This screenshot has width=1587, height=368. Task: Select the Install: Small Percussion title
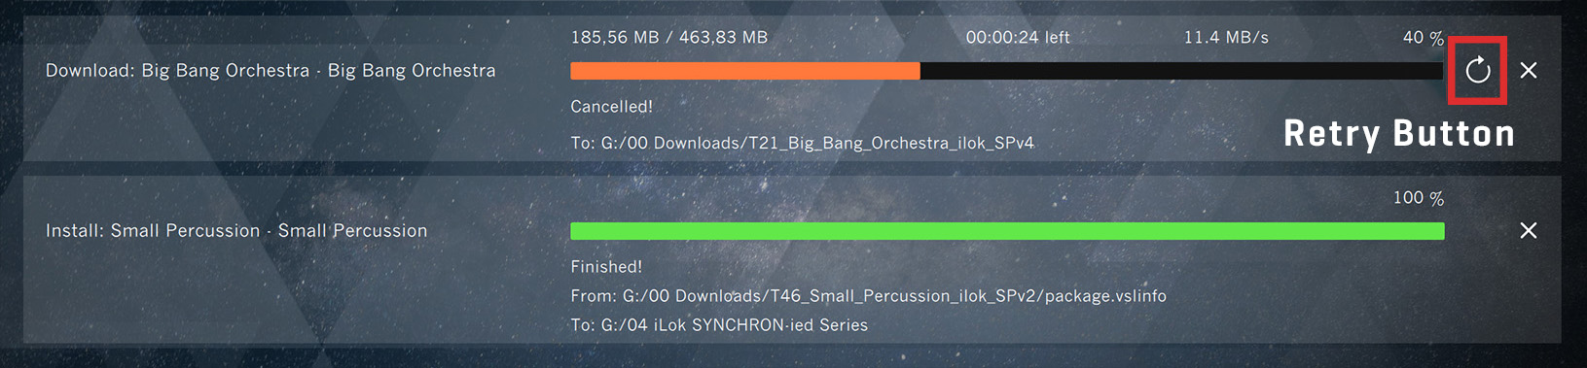coord(236,231)
